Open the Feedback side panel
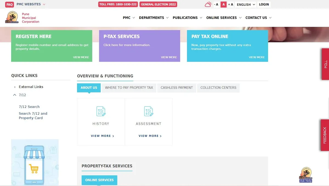329x186 pixels. [325, 135]
